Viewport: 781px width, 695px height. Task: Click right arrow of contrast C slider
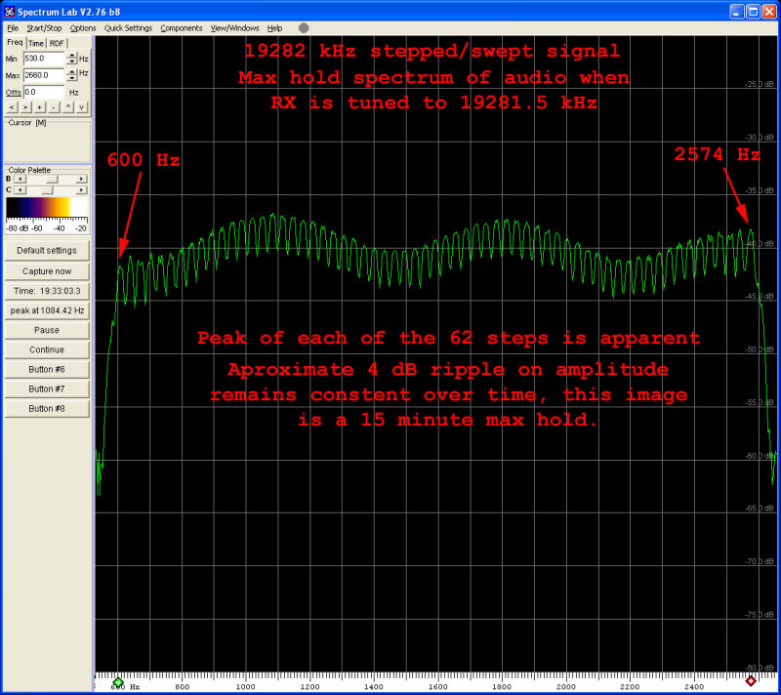click(81, 190)
